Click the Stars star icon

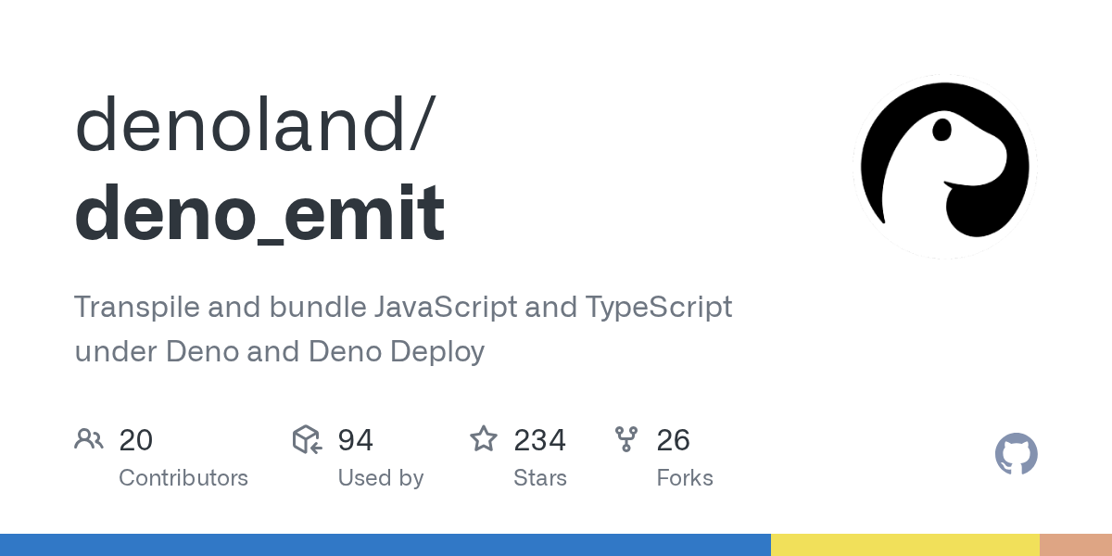pyautogui.click(x=484, y=439)
